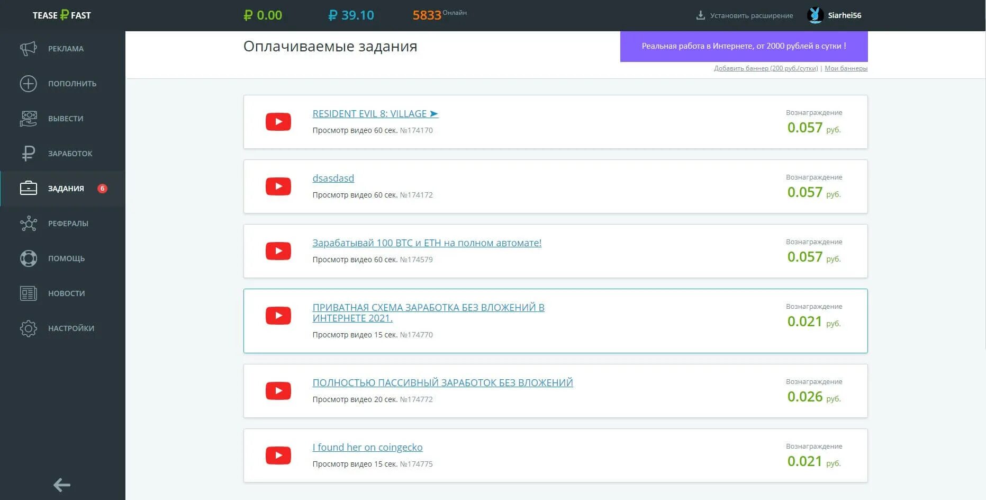Click the Настройки gear icon
986x500 pixels.
[29, 328]
